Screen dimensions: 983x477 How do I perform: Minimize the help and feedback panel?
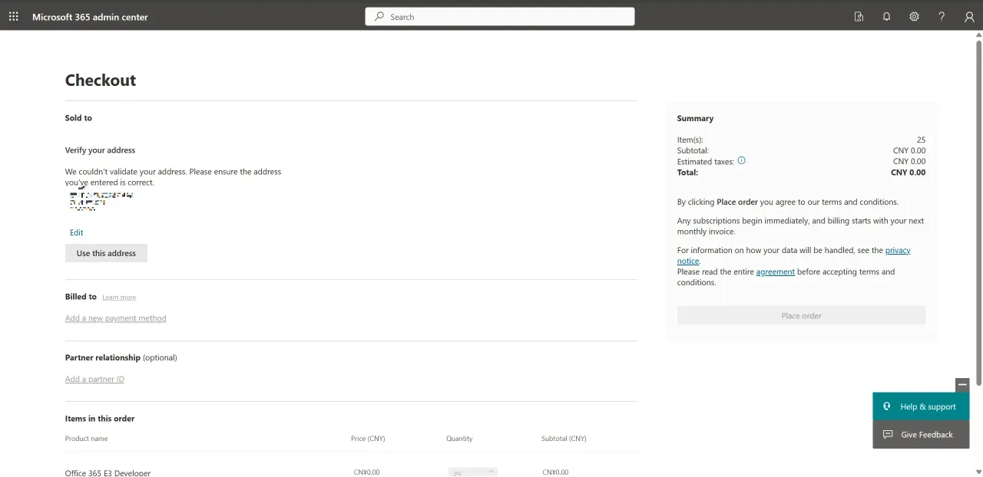(962, 384)
